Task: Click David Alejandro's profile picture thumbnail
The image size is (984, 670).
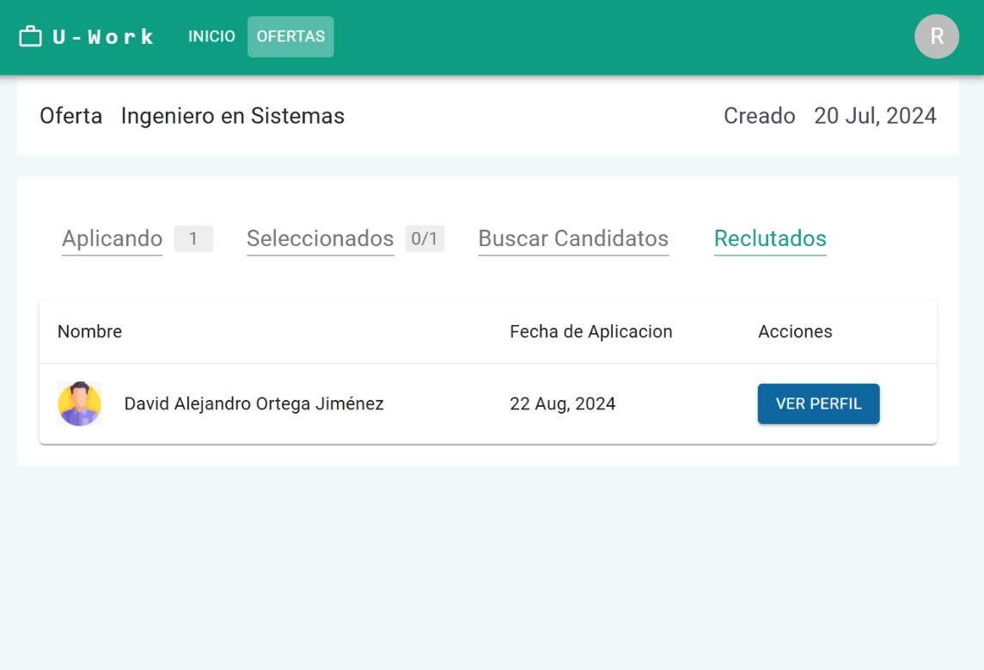Action: (x=80, y=403)
